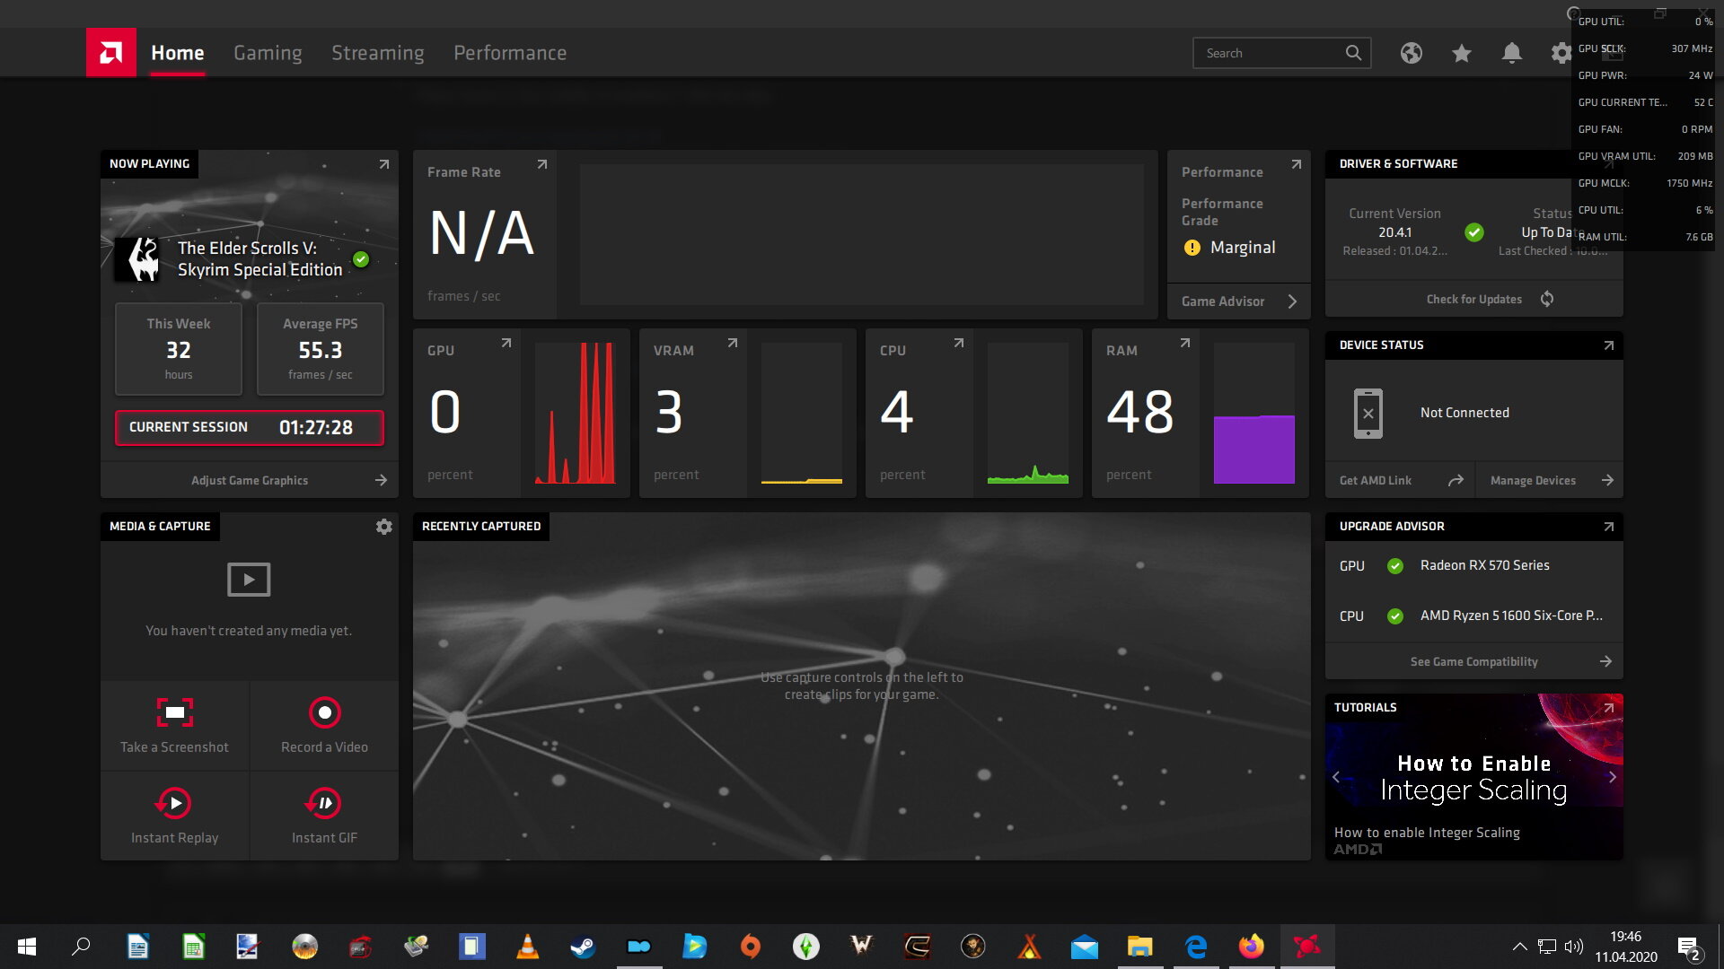Open Game Advisor
The width and height of the screenshot is (1724, 969).
click(x=1238, y=301)
